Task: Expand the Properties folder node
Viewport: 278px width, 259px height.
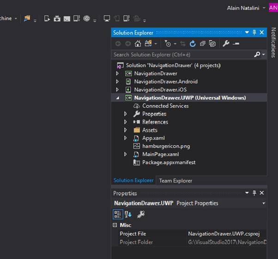Action: (125, 114)
